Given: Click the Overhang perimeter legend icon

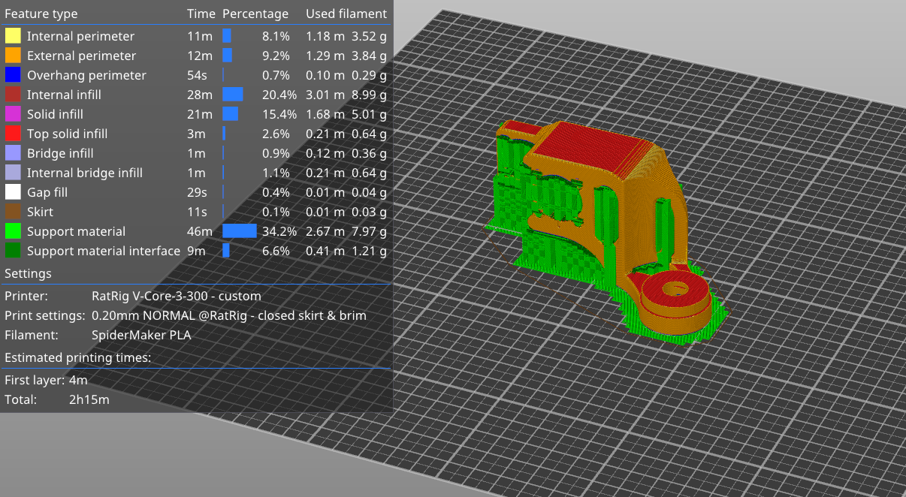Looking at the screenshot, I should tap(16, 75).
